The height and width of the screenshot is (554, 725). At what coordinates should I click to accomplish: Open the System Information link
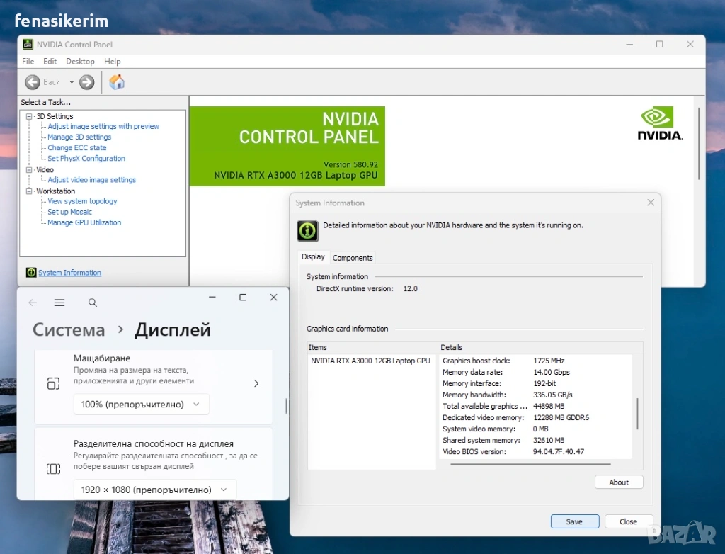(69, 273)
